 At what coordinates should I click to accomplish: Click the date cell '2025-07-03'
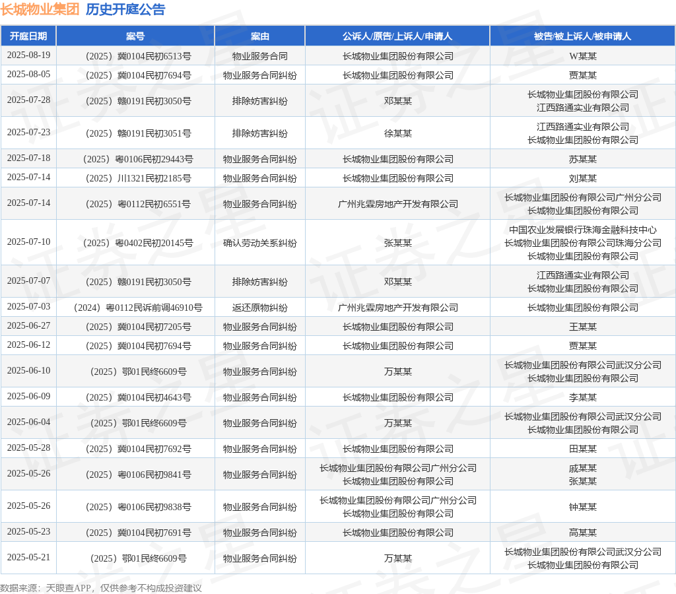(28, 306)
